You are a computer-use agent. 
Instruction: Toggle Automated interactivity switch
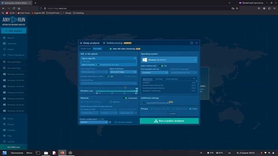[143, 103]
